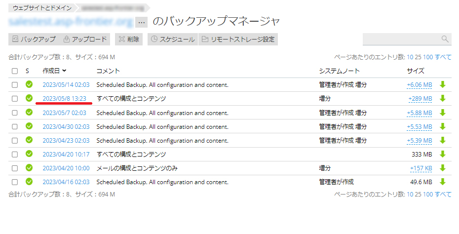Screen dimensions: 459x234
Task: Check the box for backup 2023/04/23 02:03
Action: tap(15, 141)
